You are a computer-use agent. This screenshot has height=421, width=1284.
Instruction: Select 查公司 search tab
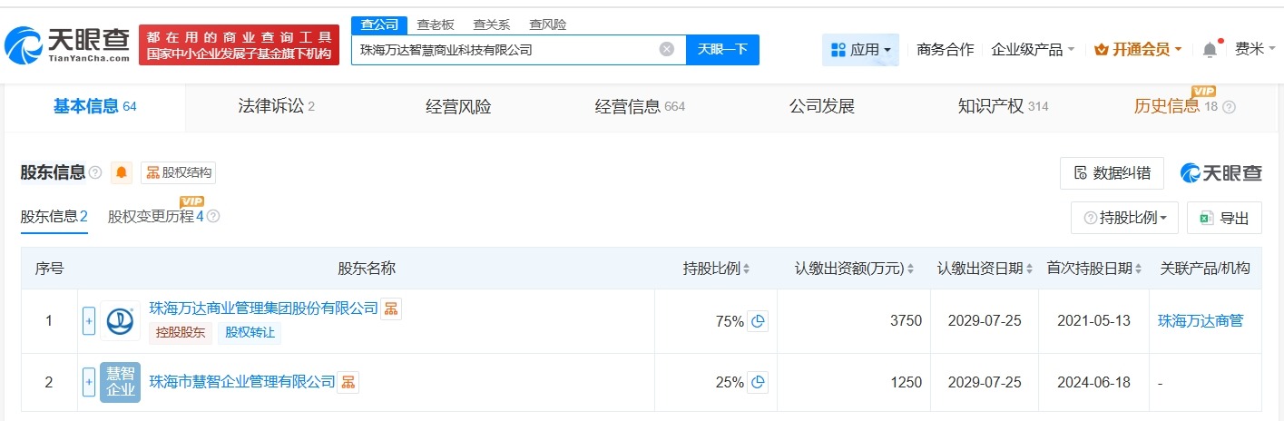[379, 24]
